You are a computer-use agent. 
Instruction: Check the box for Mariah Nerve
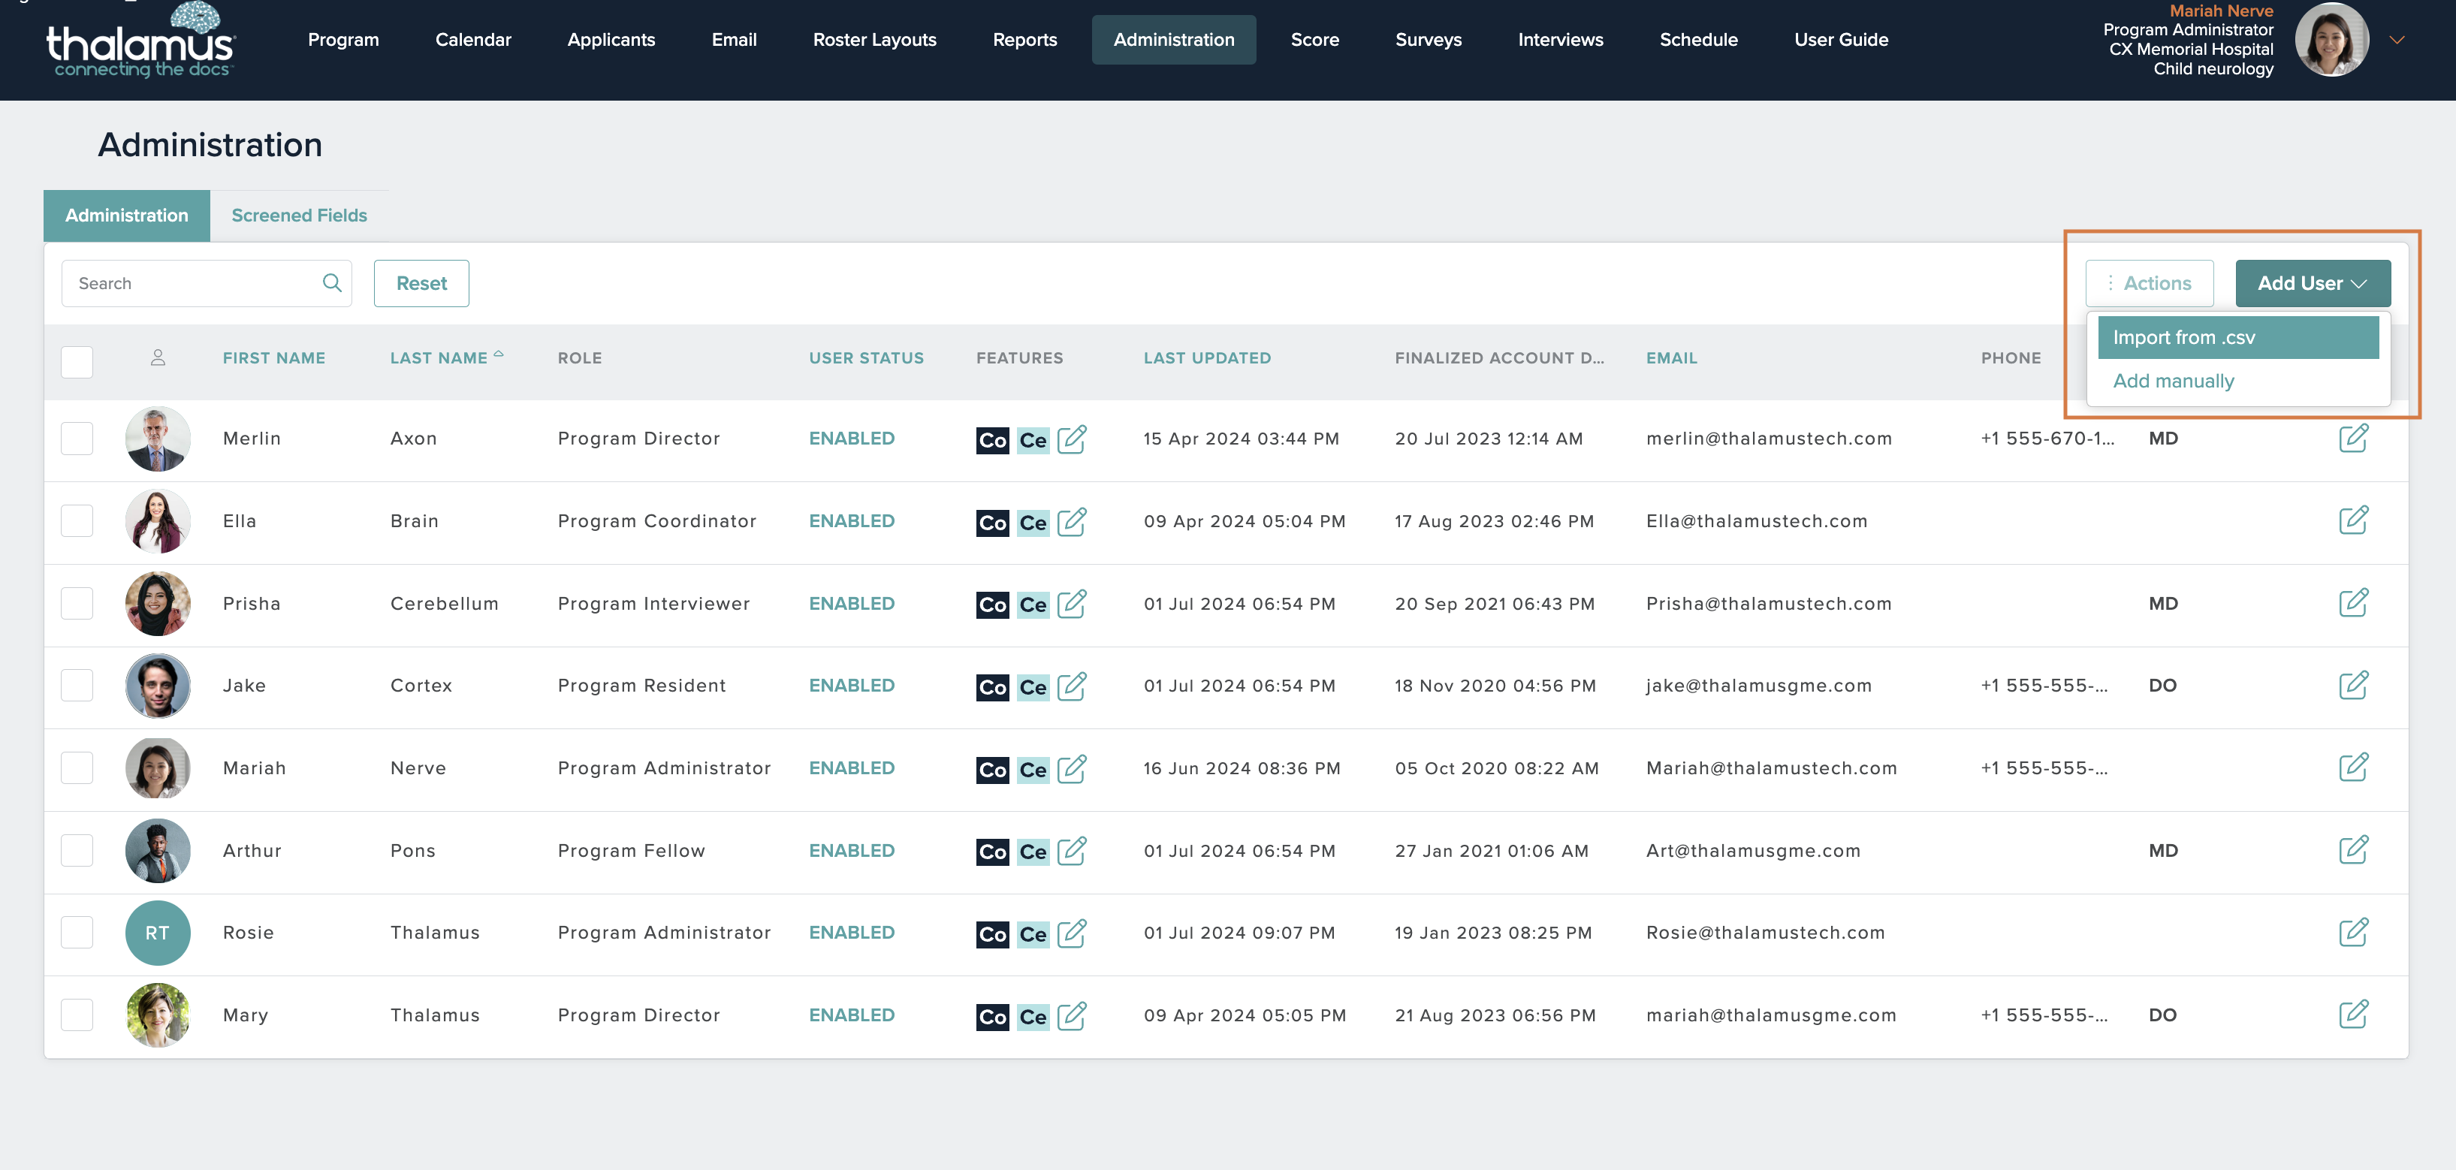coord(77,767)
